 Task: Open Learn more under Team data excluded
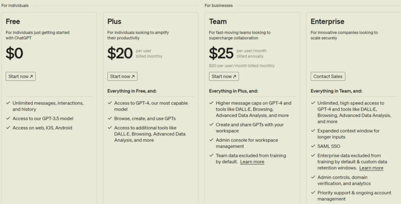coord(252,162)
